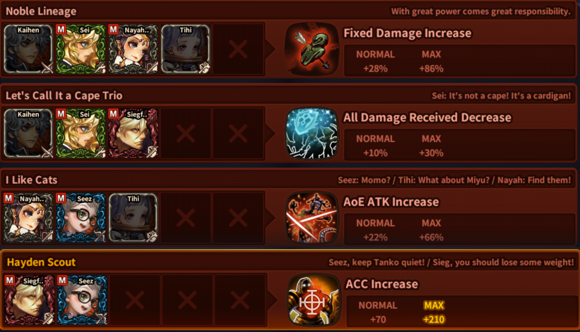Screen dimensions: 580x332
Task: Click MAX +86% under Fixed Damage Increase
Action: [431, 61]
